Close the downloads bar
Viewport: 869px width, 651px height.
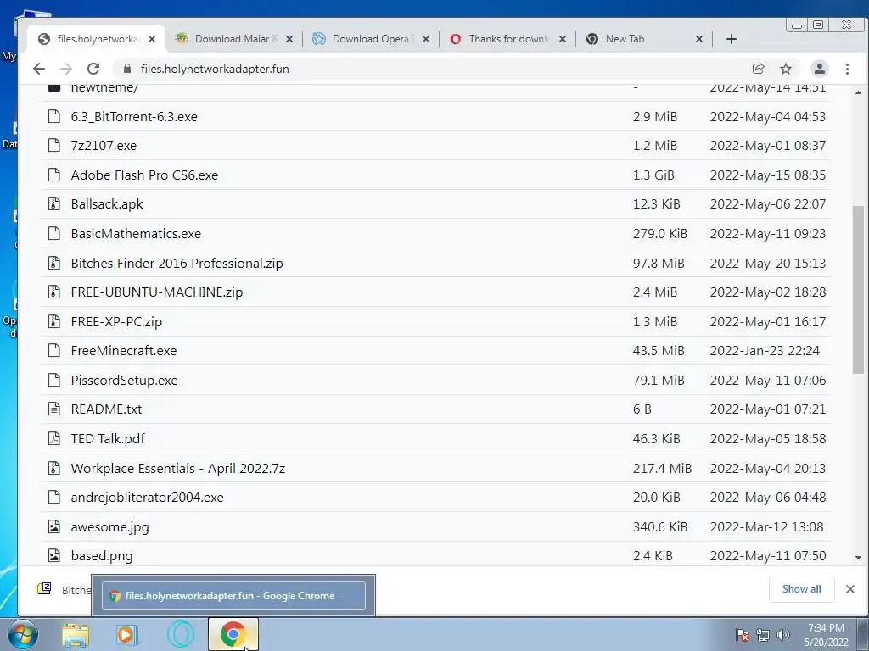(850, 589)
